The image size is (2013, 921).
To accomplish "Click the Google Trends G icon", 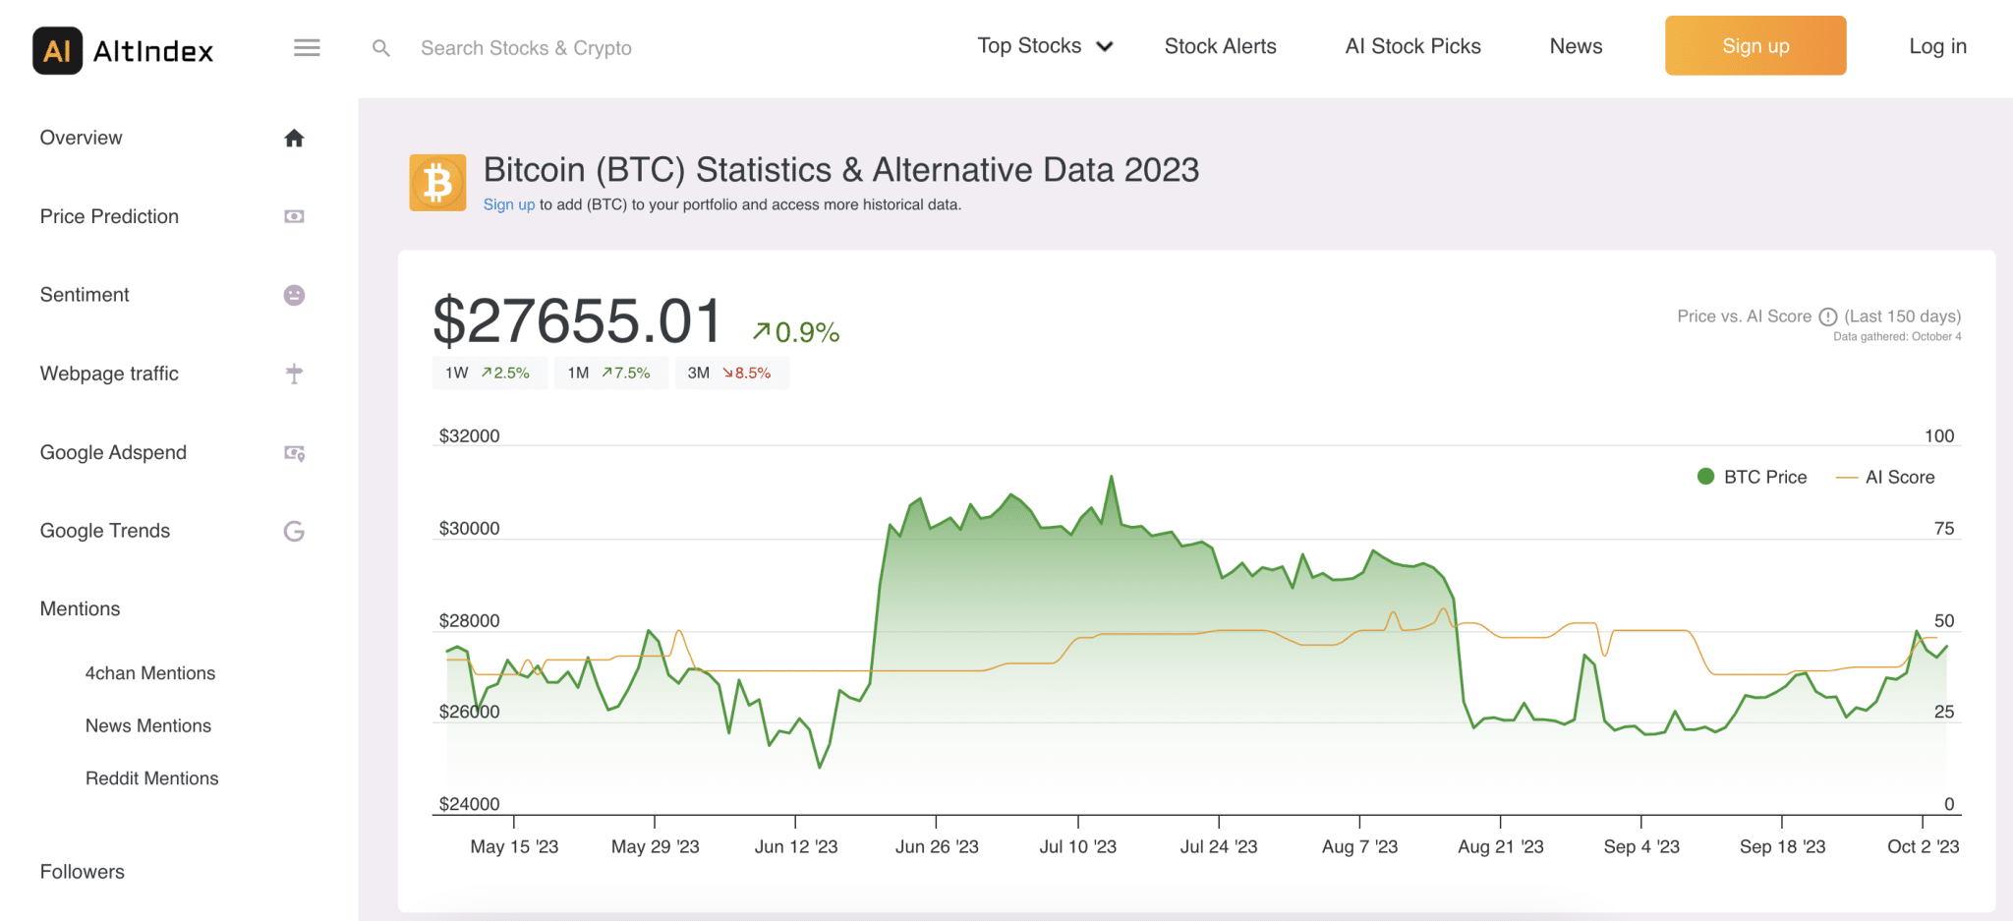I will pyautogui.click(x=294, y=532).
